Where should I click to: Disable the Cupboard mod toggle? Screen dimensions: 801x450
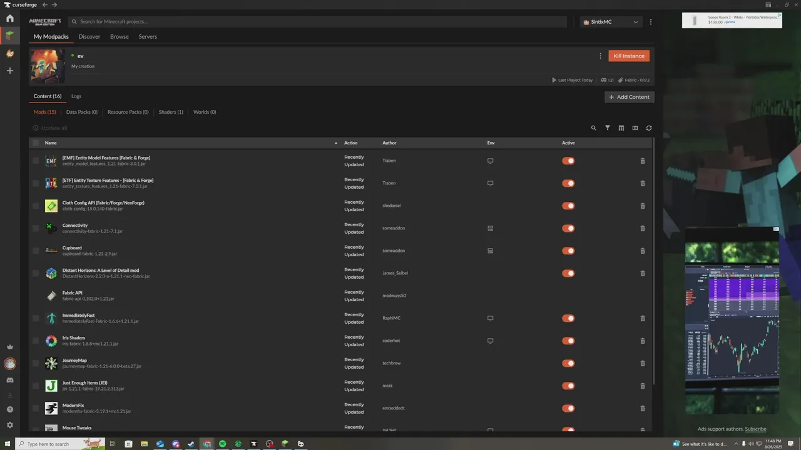tap(568, 251)
